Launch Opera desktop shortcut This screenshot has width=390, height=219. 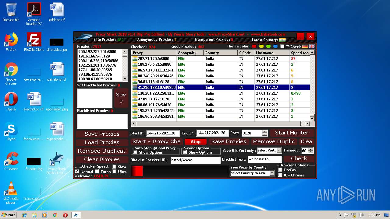pos(11,102)
